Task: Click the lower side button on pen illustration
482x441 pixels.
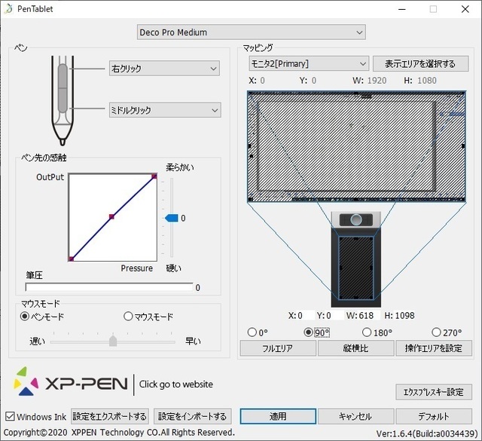Action: click(x=63, y=100)
